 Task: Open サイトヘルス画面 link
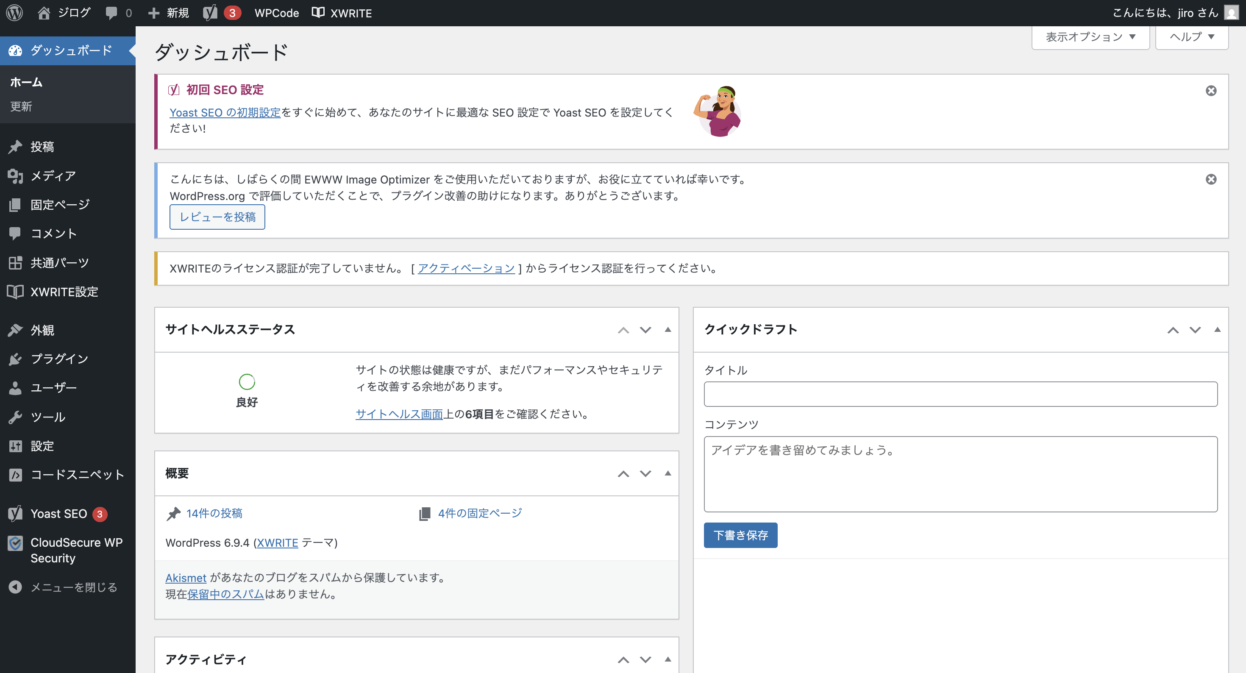click(400, 414)
